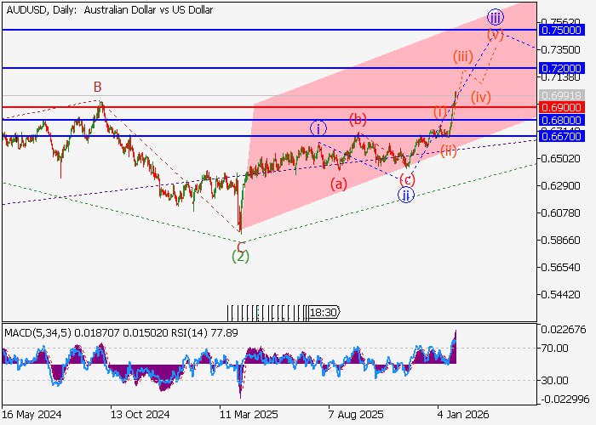Select the orange (v) wave label
This screenshot has height=425, width=596.
[496, 34]
